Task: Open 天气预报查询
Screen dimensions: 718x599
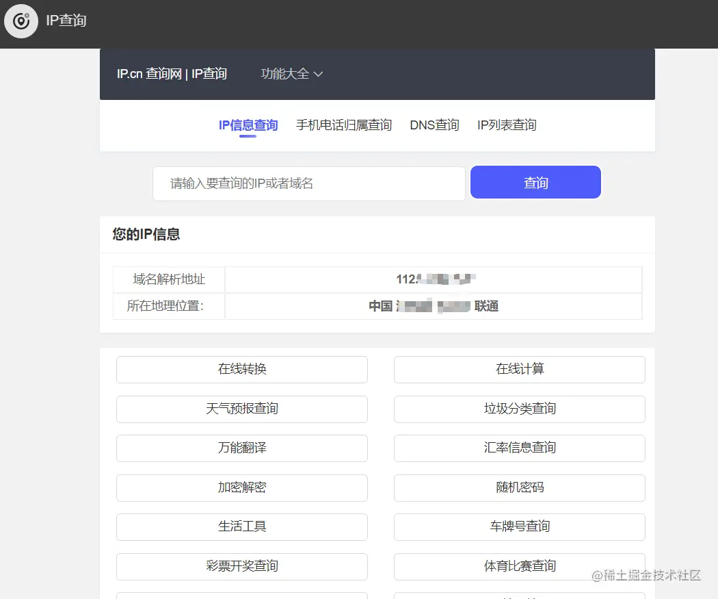Action: tap(242, 409)
